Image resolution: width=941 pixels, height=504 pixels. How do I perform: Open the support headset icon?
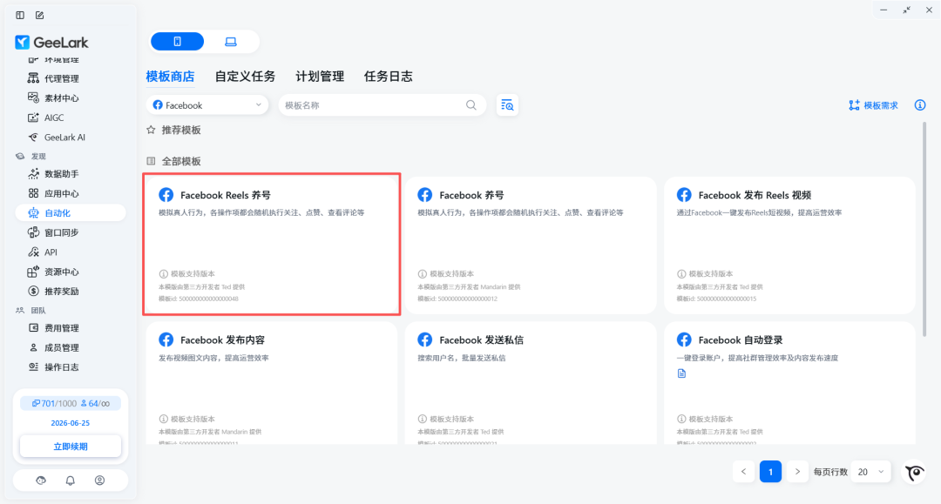click(x=41, y=480)
